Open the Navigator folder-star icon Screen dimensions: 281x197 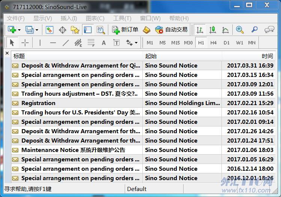pos(75,30)
